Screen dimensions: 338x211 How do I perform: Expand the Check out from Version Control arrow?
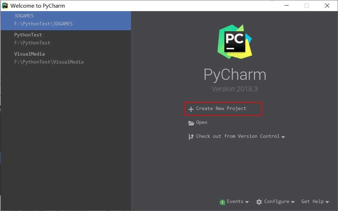[x=283, y=137]
